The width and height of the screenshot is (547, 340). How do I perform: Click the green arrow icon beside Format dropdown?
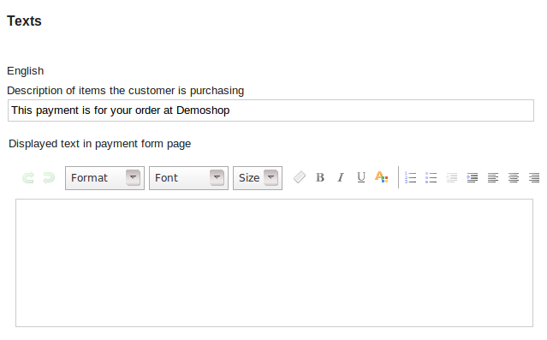pyautogui.click(x=49, y=177)
